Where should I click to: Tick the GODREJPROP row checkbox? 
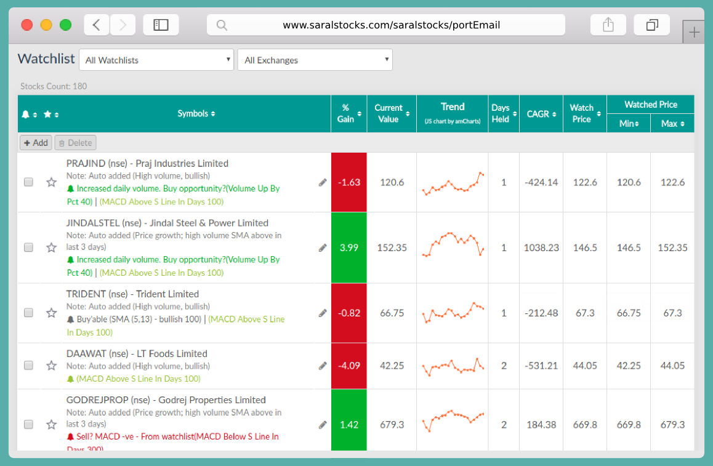(29, 425)
